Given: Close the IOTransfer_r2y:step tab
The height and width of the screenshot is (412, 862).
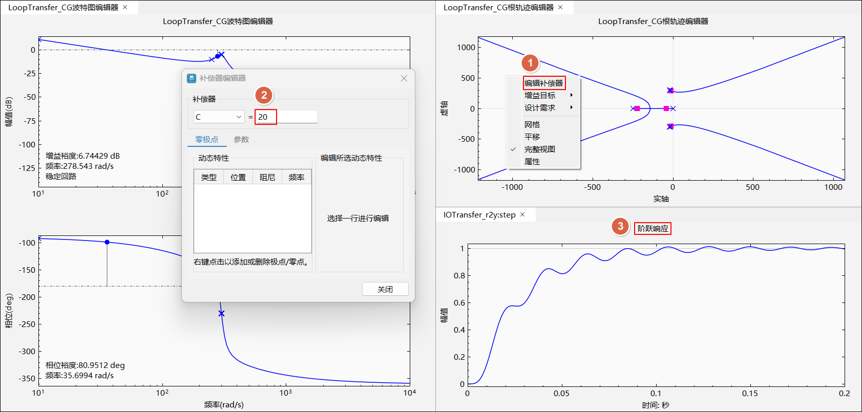Looking at the screenshot, I should coord(522,214).
